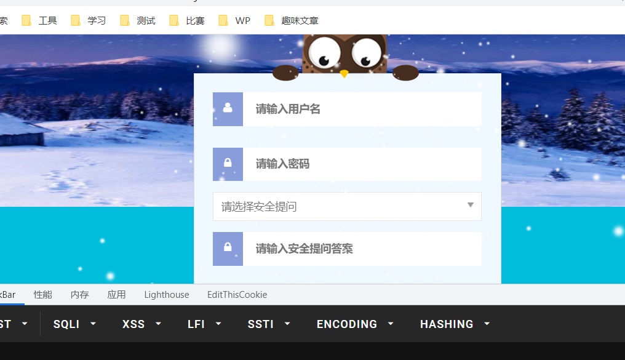Click the lock icon beside security answer field
The height and width of the screenshot is (360, 625).
point(228,249)
